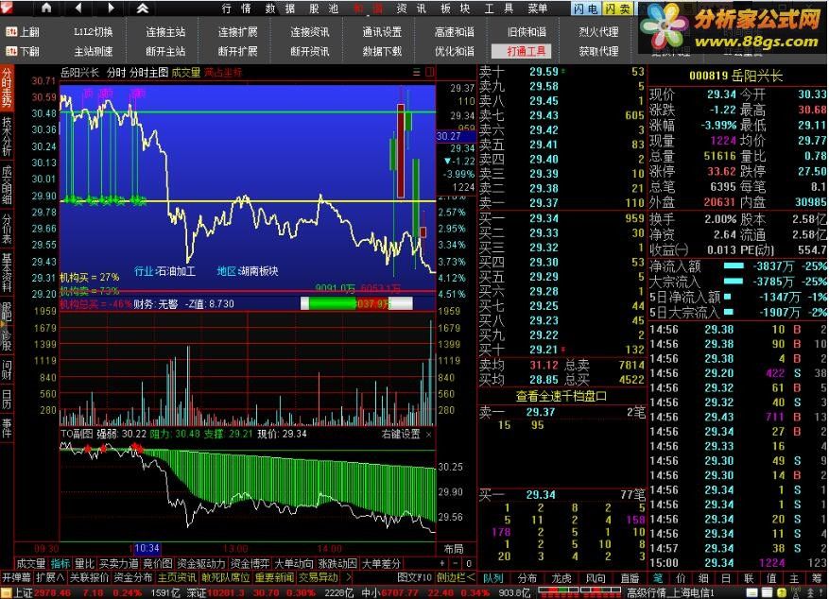Select the 买卖力道 tab
The image size is (829, 599).
tap(119, 564)
